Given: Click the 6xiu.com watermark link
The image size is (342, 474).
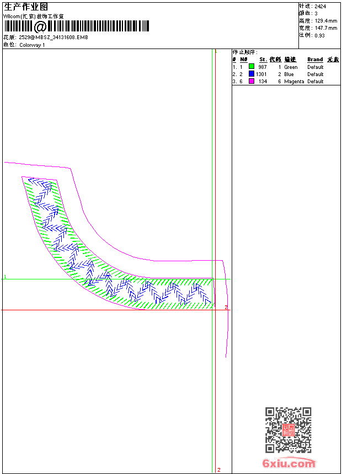Looking at the screenshot, I should click(x=288, y=463).
